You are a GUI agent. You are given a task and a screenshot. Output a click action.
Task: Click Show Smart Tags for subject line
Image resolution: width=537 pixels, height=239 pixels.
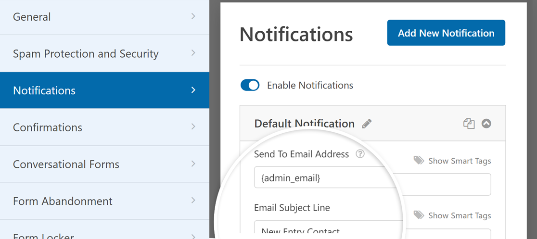coord(460,215)
